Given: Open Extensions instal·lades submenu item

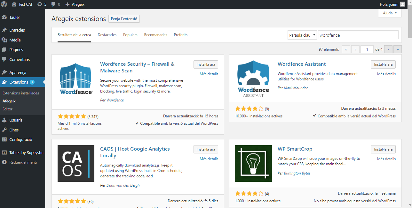Looking at the screenshot, I should (x=21, y=93).
